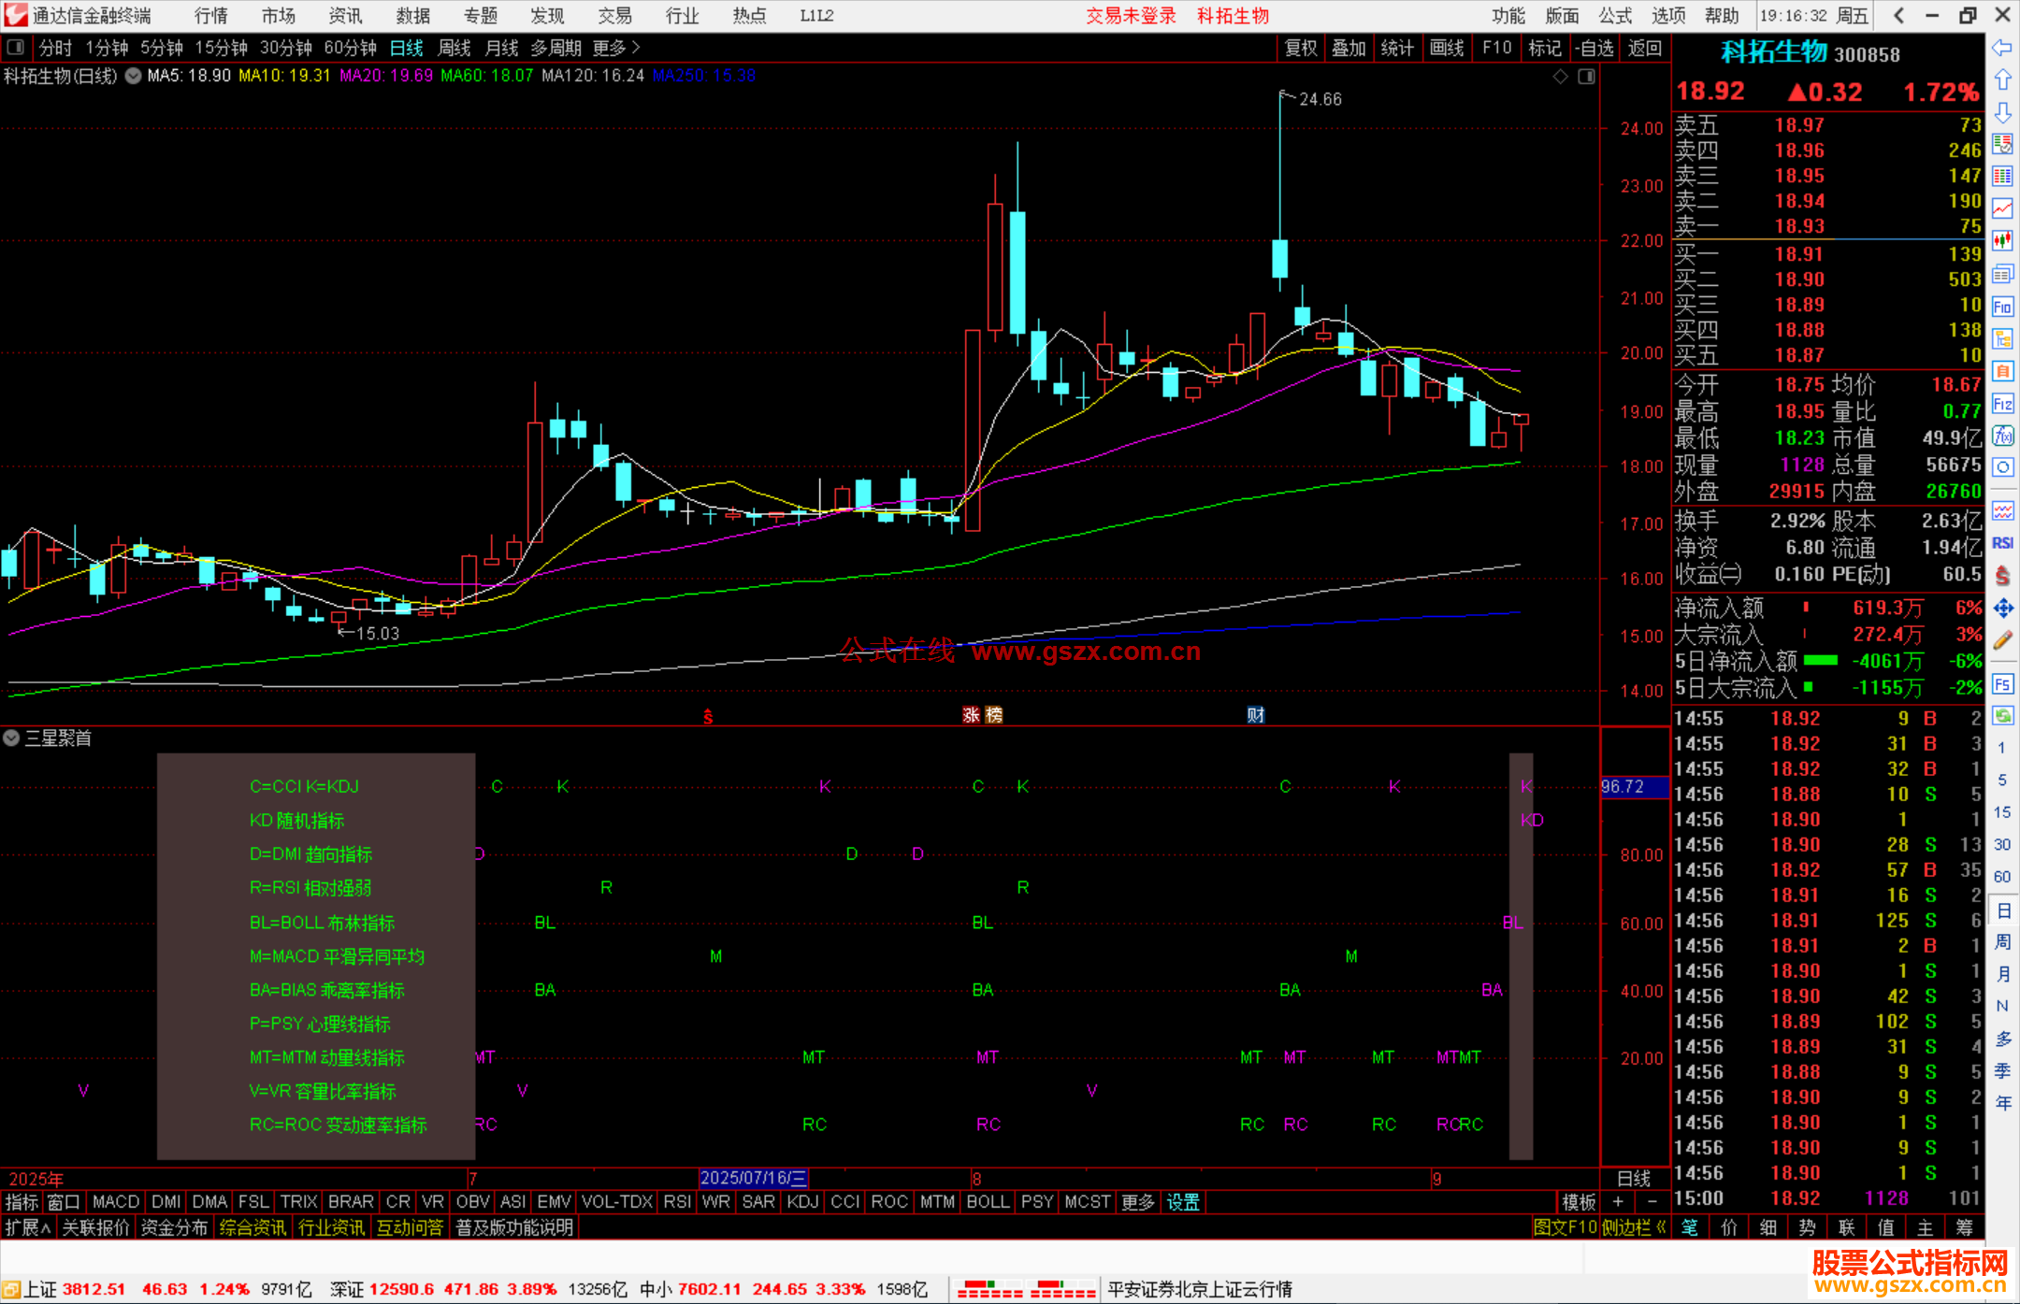This screenshot has height=1304, width=2020.
Task: Click the 财 marker on chart
Action: coord(1256,715)
